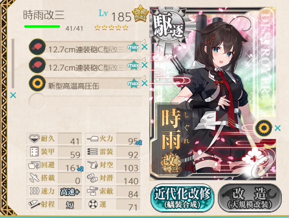Click the 改修max gold star badge
This screenshot has height=218, width=289.
[140, 14]
